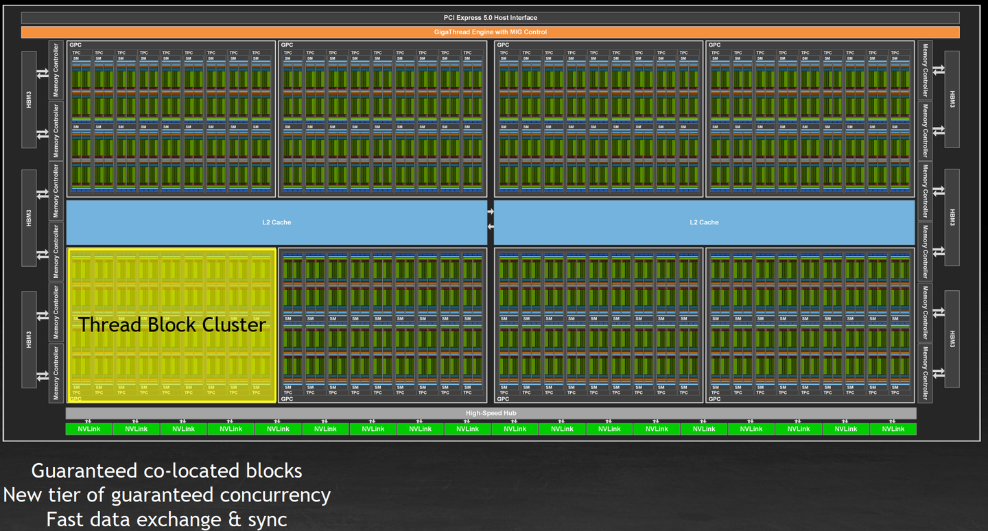Select the top-left HBM3 memory block

29,99
